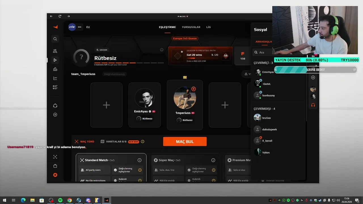Open HARİTALAR 8/8 map selection

[x=113, y=142]
